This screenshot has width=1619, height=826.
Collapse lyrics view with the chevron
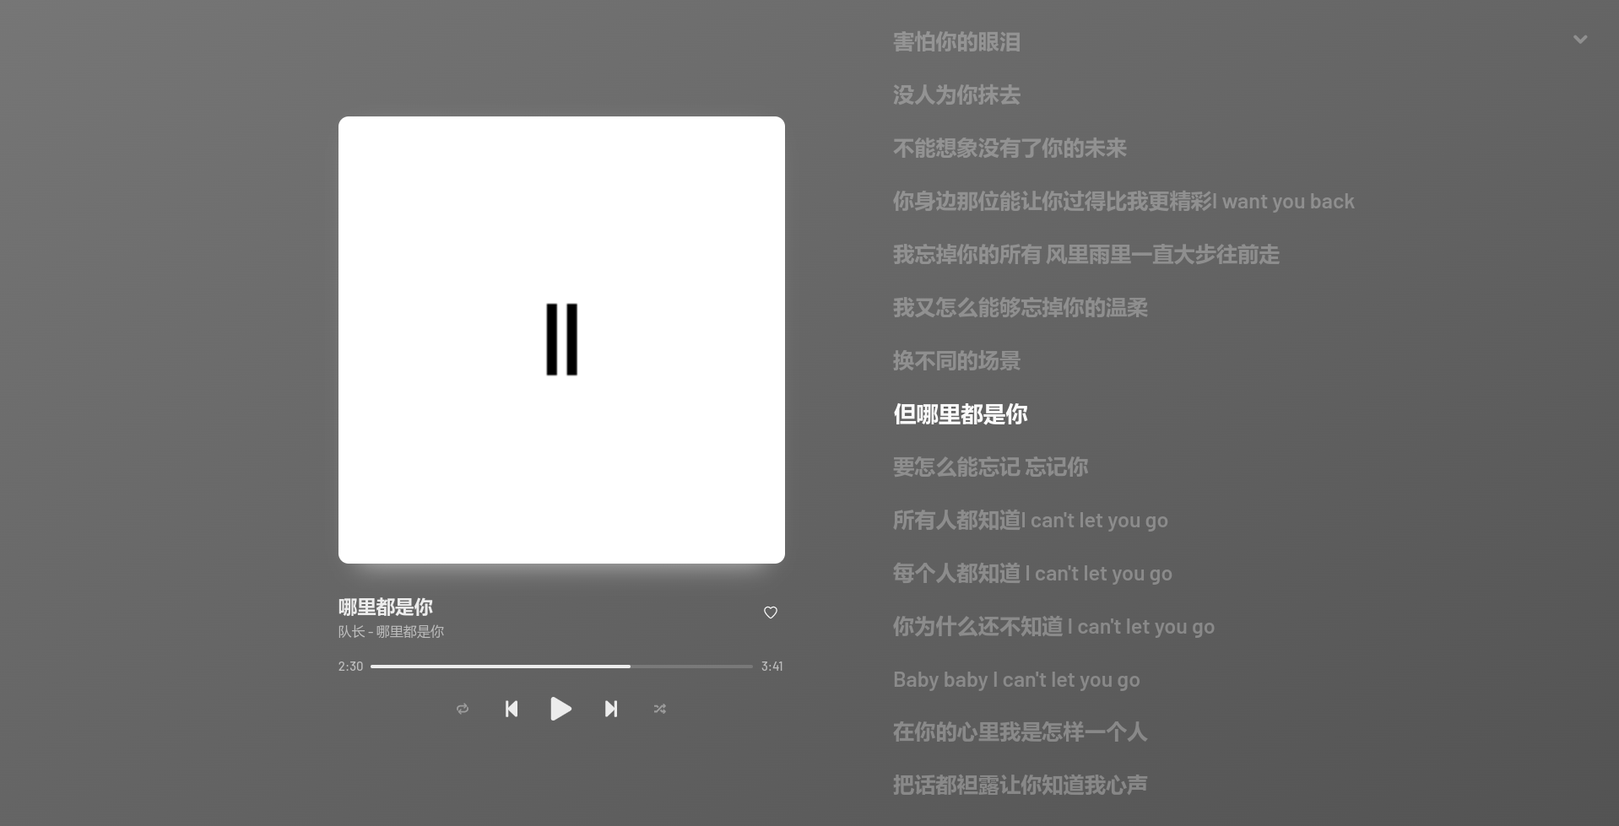pyautogui.click(x=1580, y=40)
